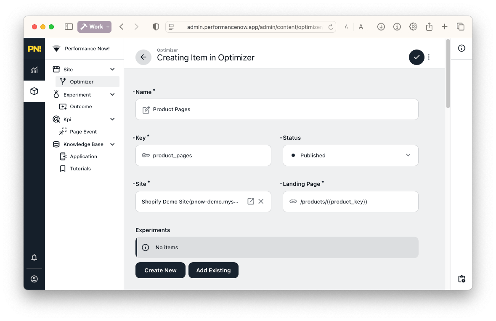This screenshot has width=496, height=321.
Task: Collapse the Experiment section chevron
Action: 112,95
